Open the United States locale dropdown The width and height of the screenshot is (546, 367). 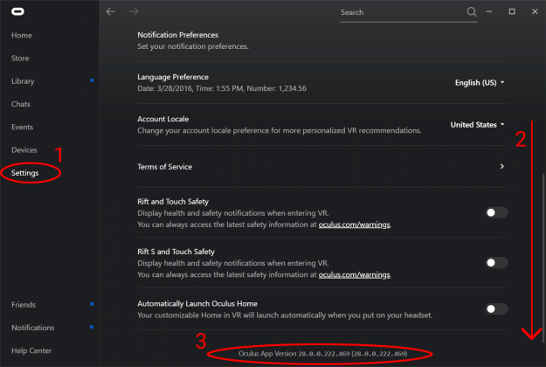477,125
